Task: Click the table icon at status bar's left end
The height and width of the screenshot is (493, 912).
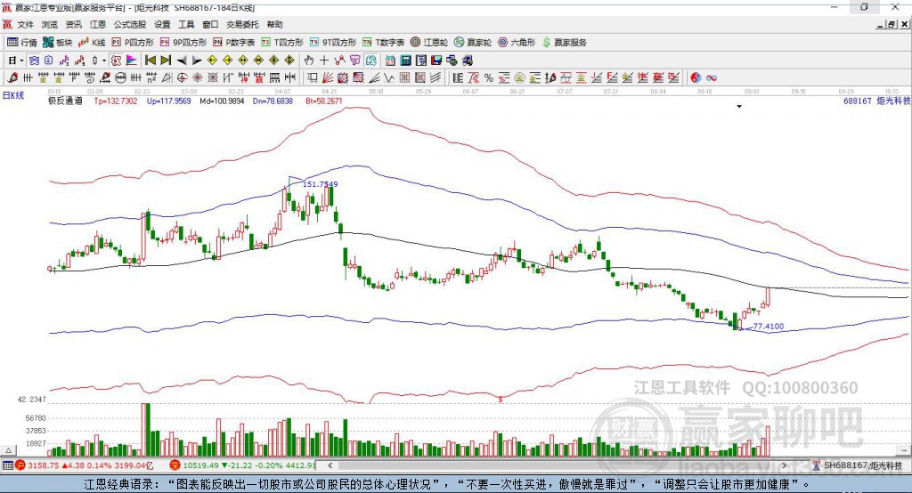Action: (7, 465)
